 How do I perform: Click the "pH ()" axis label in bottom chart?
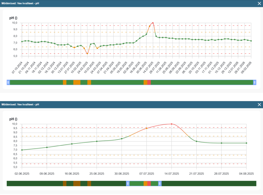click(13, 119)
